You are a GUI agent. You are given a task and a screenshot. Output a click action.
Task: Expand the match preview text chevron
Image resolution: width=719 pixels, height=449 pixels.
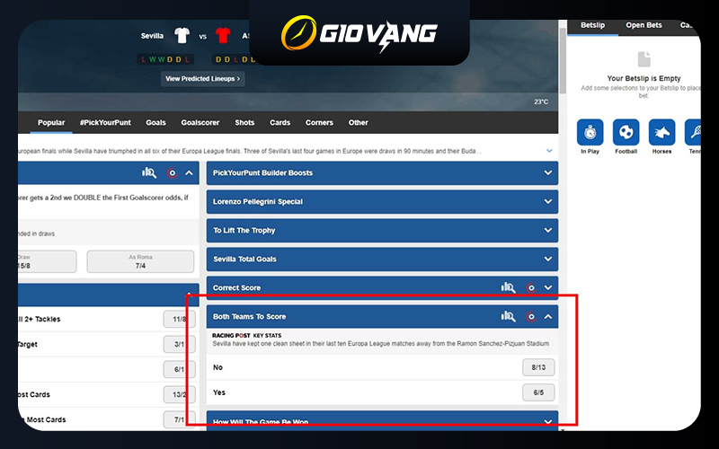pyautogui.click(x=549, y=151)
